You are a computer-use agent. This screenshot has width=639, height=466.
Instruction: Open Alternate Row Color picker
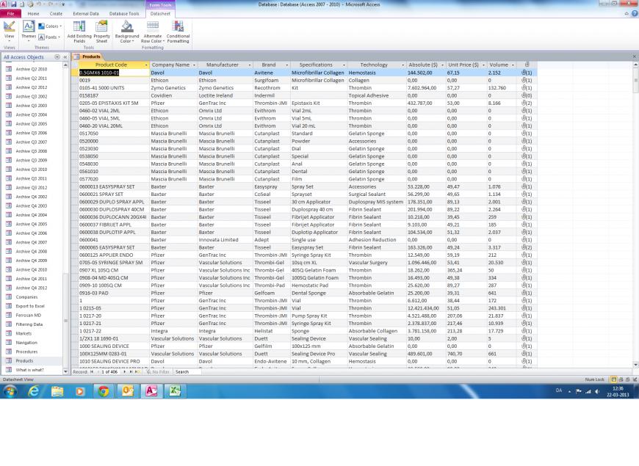pyautogui.click(x=153, y=32)
